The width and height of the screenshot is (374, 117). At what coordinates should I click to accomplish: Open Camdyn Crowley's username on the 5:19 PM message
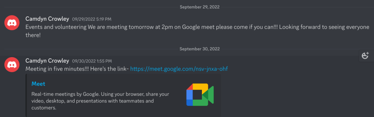47,19
